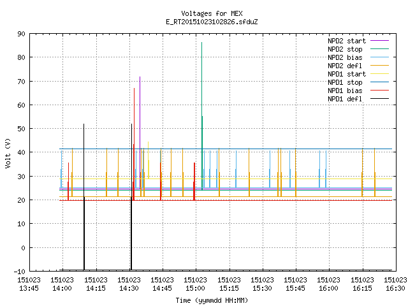
Task: Click the x-axis label 151023 15:15
Action: pos(229,284)
